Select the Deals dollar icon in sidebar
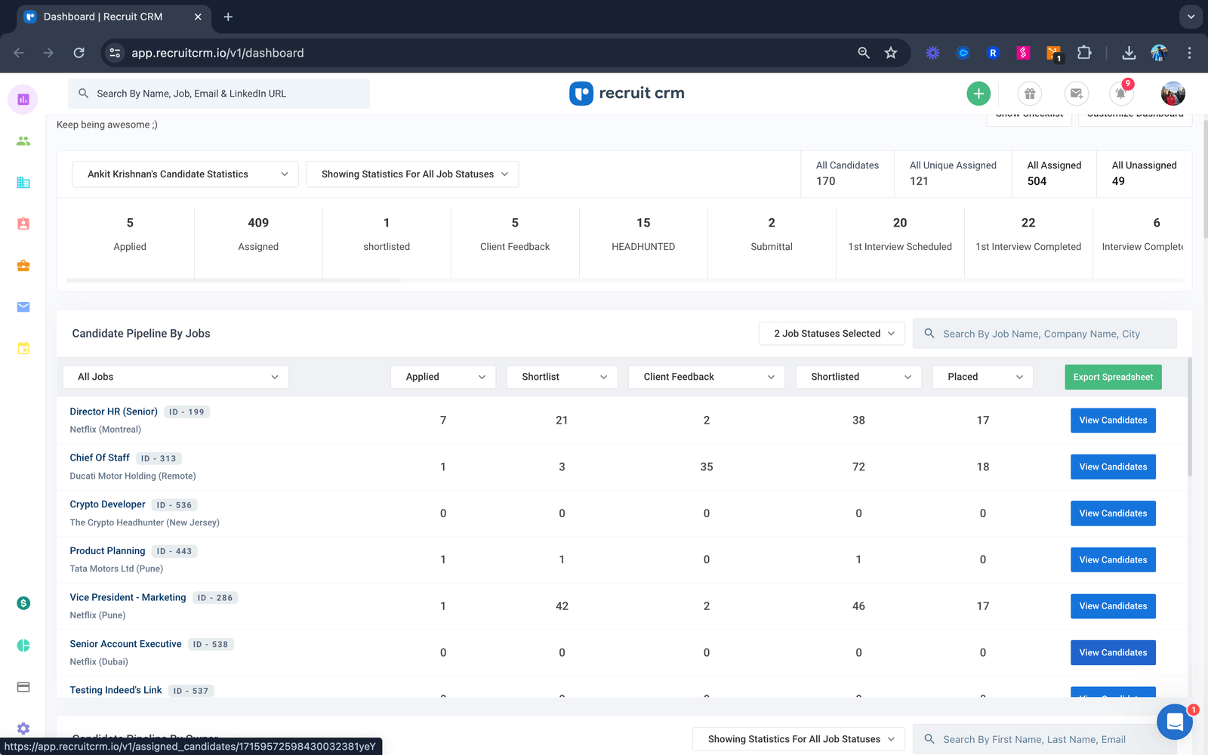This screenshot has width=1208, height=755. [23, 603]
